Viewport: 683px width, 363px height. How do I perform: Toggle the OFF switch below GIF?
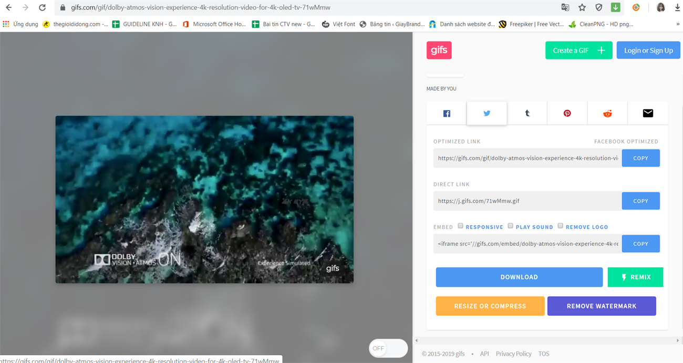(388, 348)
